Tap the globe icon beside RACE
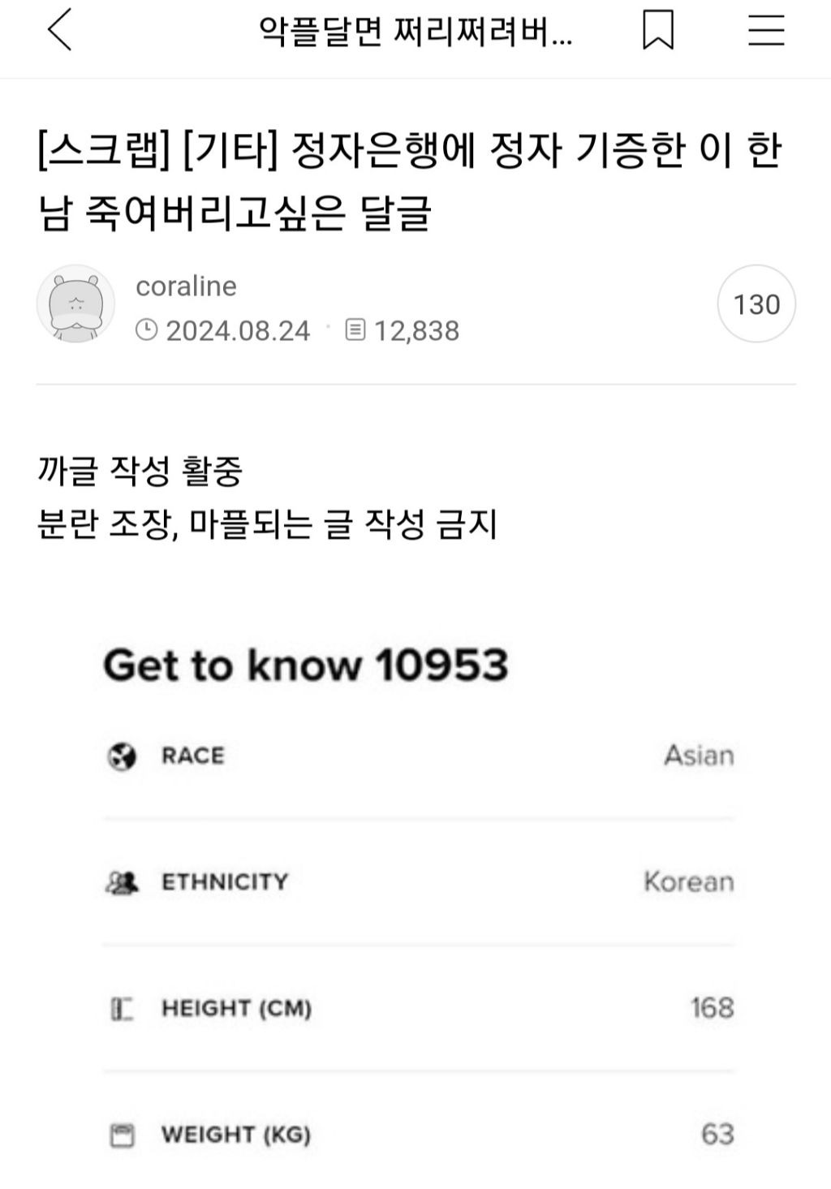Screen dimensions: 831x1189 [122, 756]
